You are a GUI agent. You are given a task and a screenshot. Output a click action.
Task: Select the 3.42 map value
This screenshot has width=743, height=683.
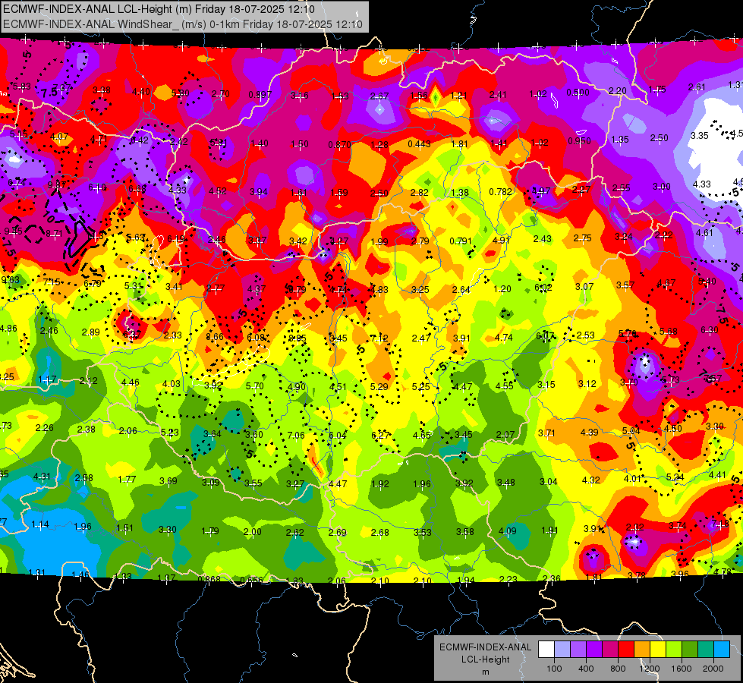tap(298, 241)
